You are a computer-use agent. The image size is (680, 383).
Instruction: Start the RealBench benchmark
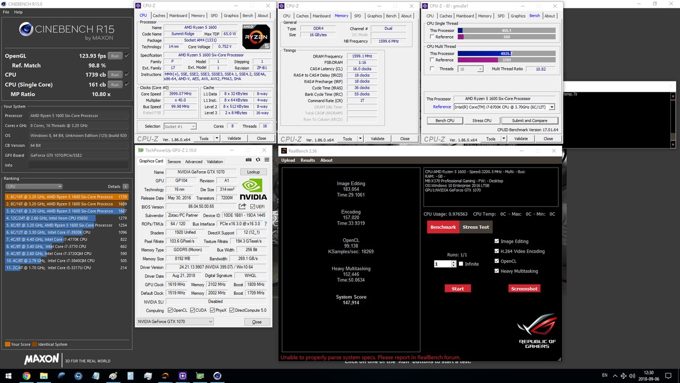click(x=457, y=288)
